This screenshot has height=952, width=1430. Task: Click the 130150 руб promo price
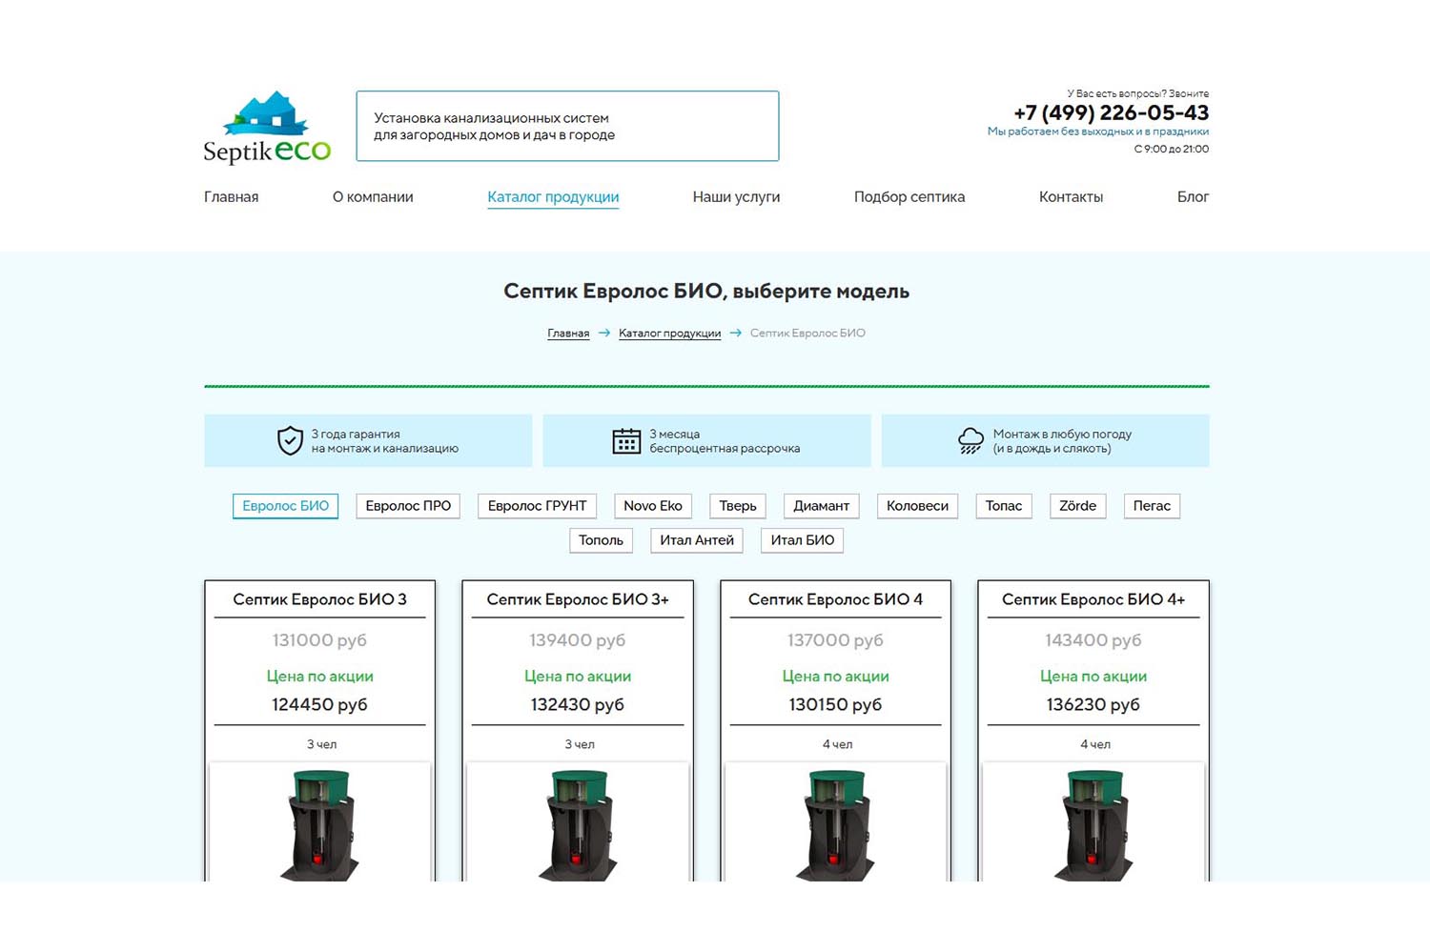pos(835,705)
